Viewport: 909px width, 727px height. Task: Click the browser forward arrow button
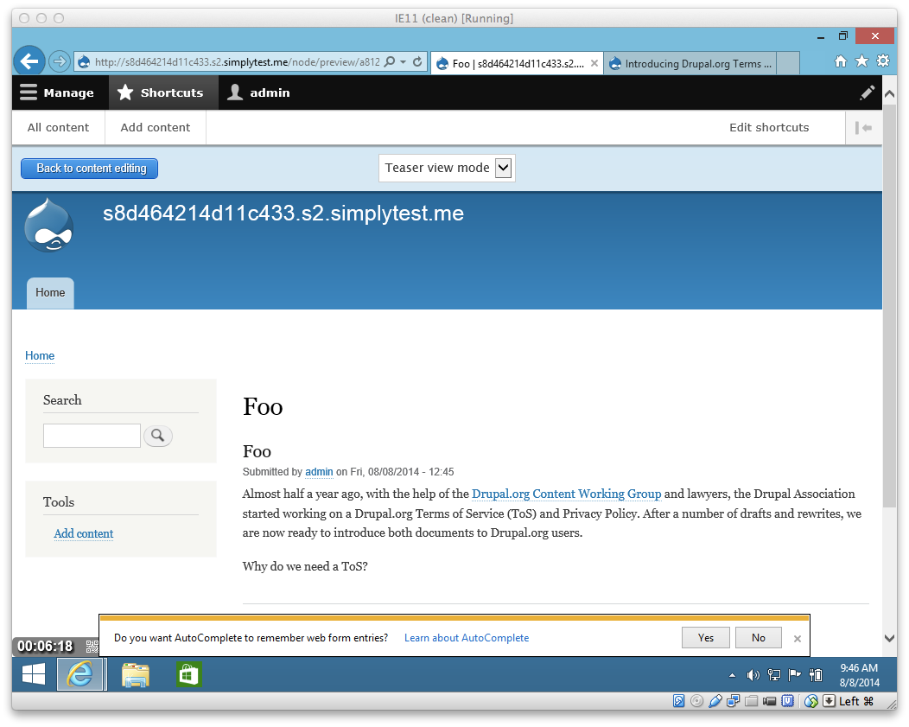coord(59,61)
